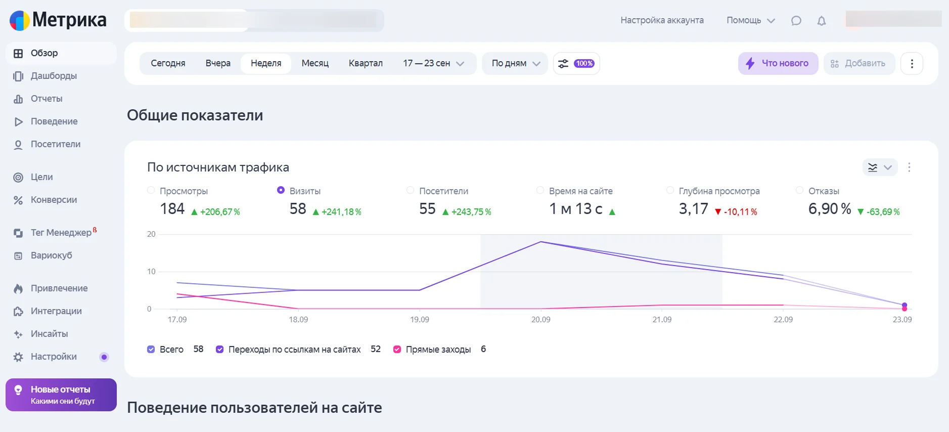The height and width of the screenshot is (432, 949).
Task: Open Инсайты in the sidebar
Action: [x=49, y=334]
